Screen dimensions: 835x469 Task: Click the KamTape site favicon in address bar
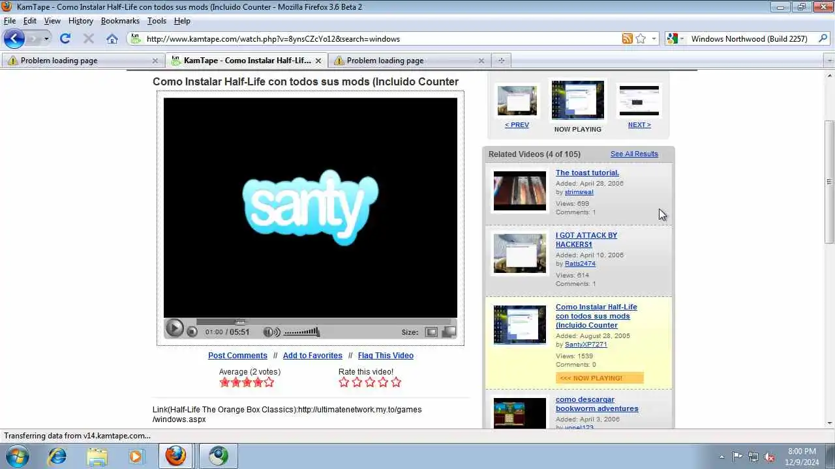[136, 38]
